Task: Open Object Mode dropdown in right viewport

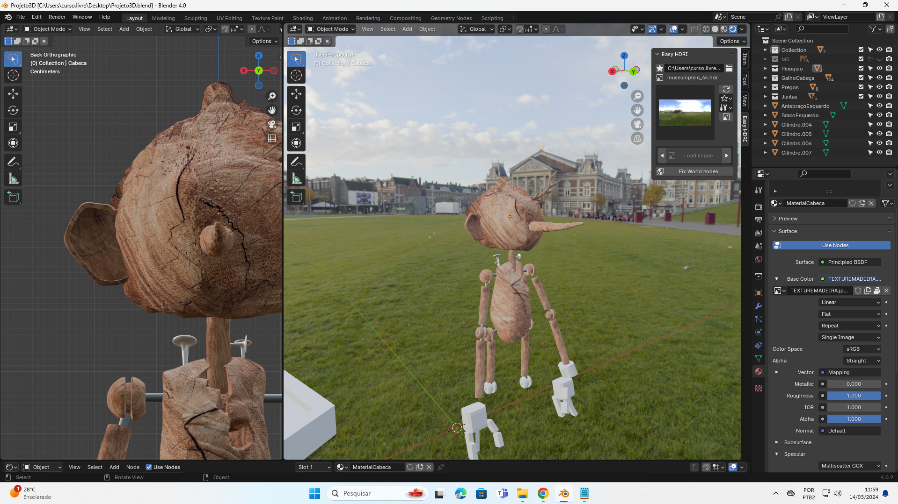Action: coord(330,29)
